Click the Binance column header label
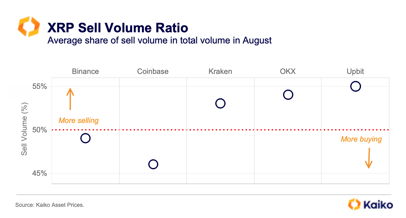This screenshot has height=218, width=406. coord(85,71)
